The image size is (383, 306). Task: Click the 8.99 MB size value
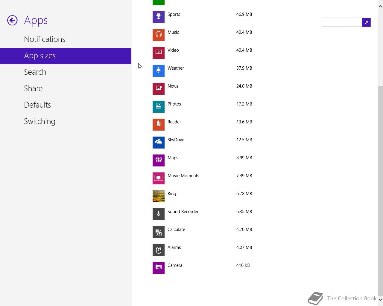(x=244, y=158)
